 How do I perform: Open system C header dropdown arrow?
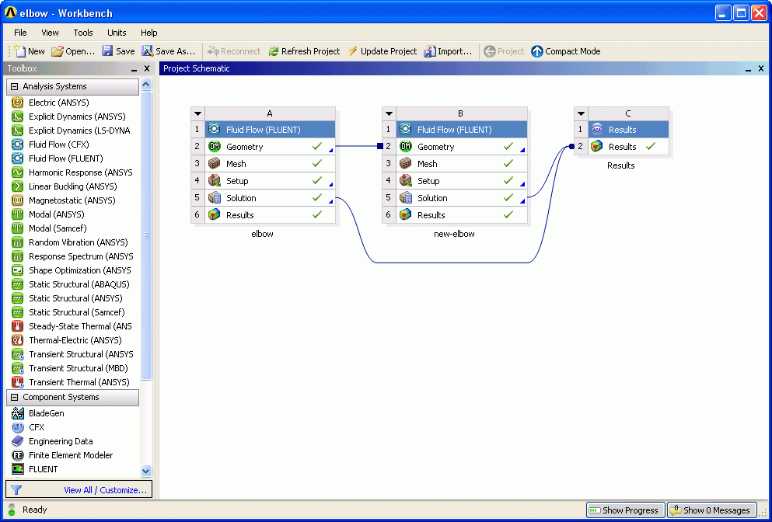point(582,113)
